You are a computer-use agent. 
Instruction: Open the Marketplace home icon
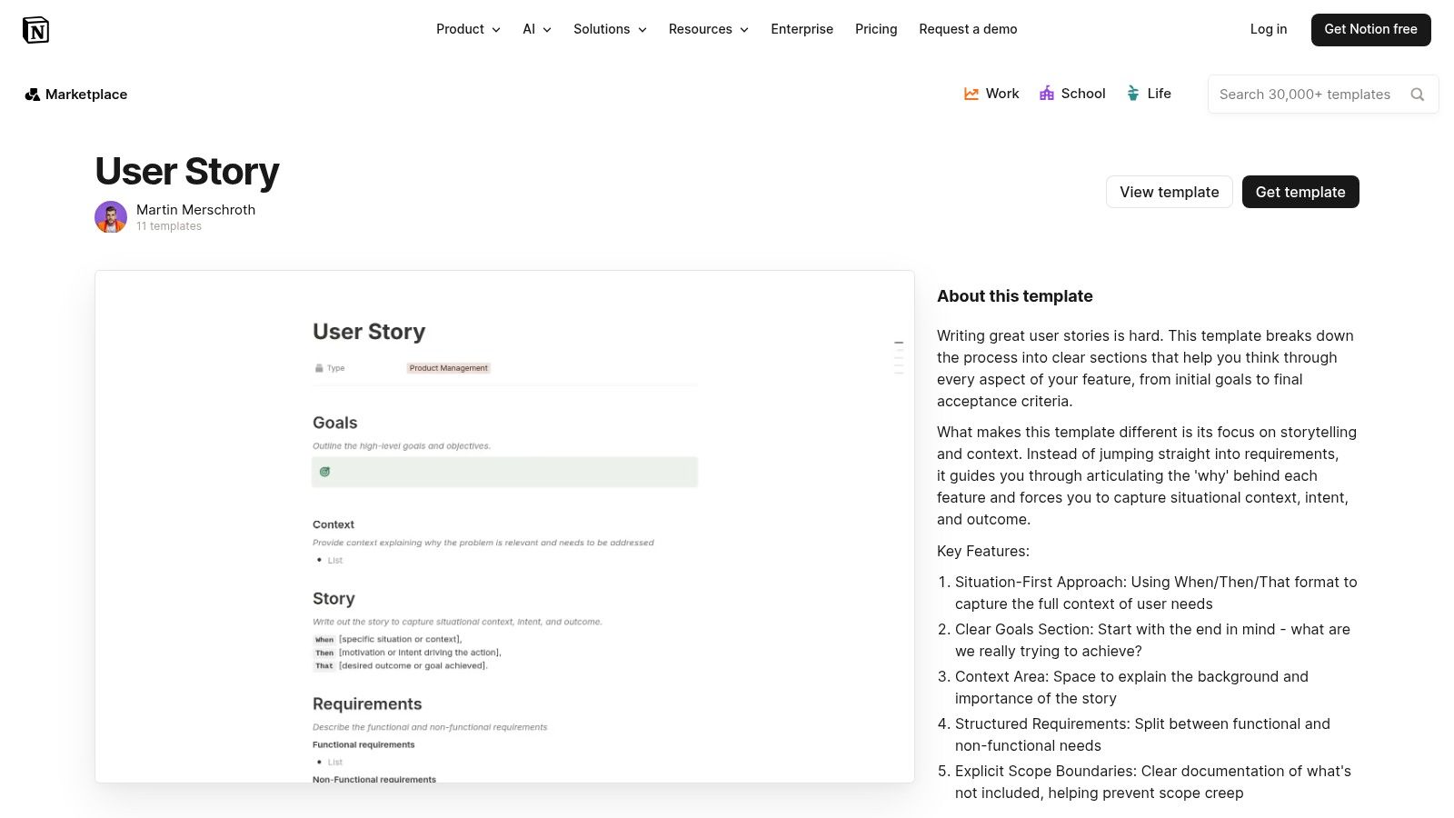(x=33, y=94)
